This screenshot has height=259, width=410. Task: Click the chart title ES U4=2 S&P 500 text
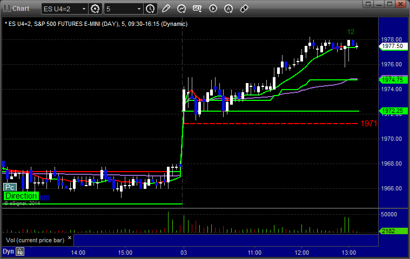pyautogui.click(x=96, y=24)
